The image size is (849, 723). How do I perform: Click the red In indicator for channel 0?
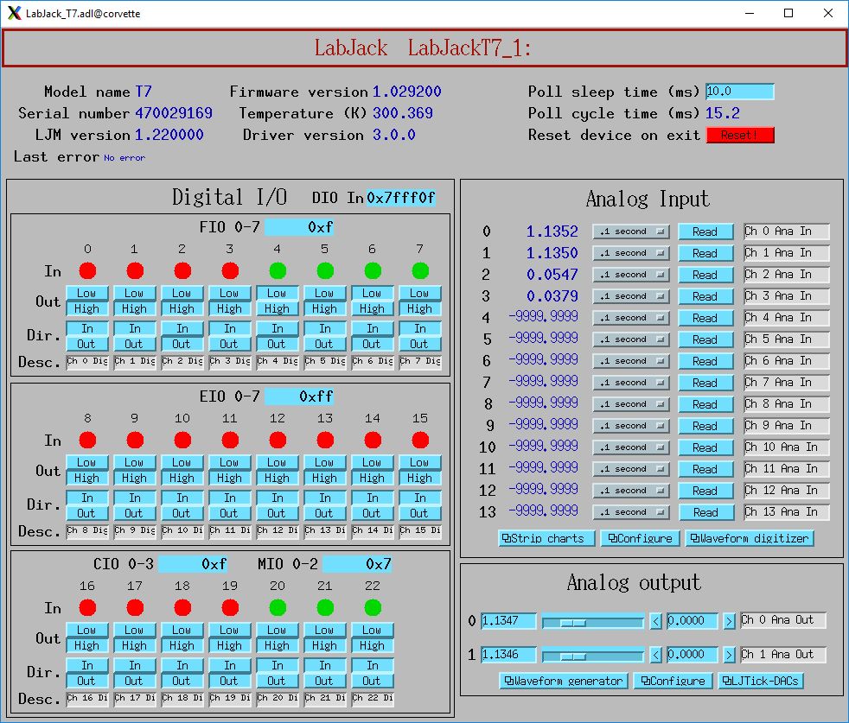click(x=87, y=270)
